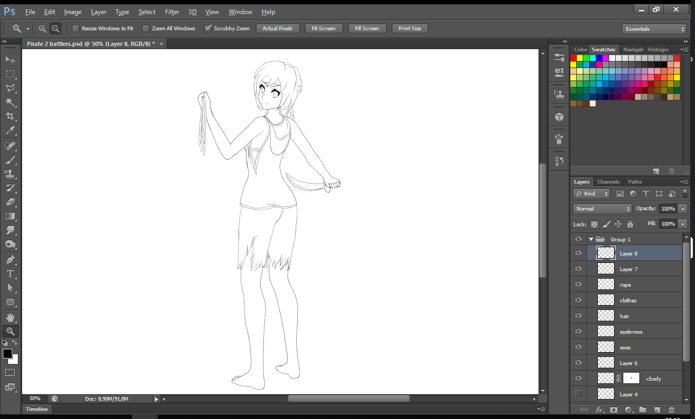695x419 pixels.
Task: Enable Zoom All Windows checkbox
Action: [x=146, y=28]
